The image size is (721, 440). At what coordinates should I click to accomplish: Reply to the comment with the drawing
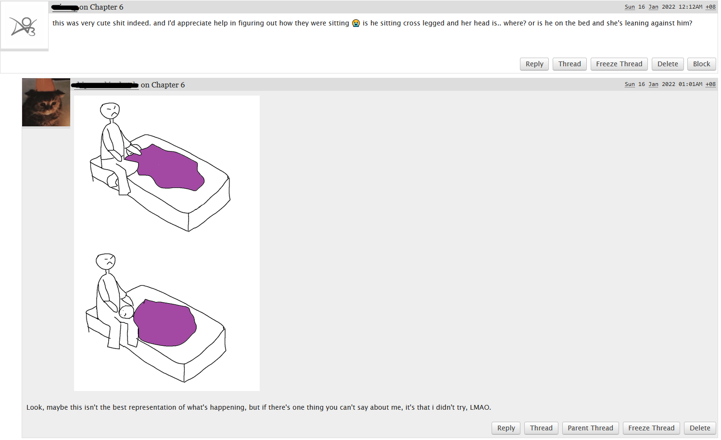[506, 428]
